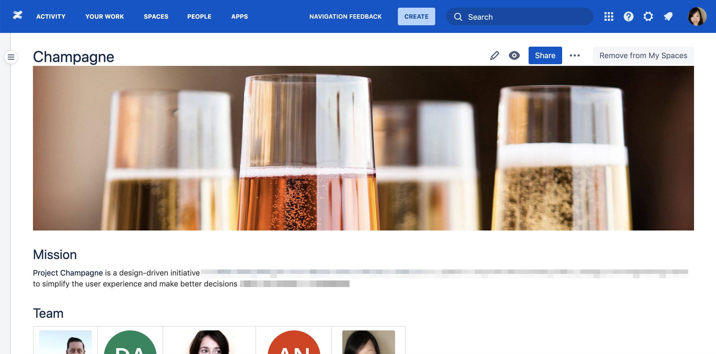Click the Create button
This screenshot has width=716, height=354.
click(416, 17)
